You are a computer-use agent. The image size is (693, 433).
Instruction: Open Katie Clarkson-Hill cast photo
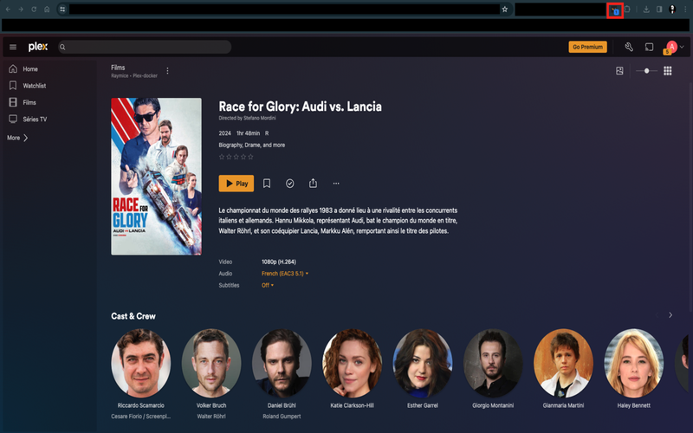click(x=353, y=363)
